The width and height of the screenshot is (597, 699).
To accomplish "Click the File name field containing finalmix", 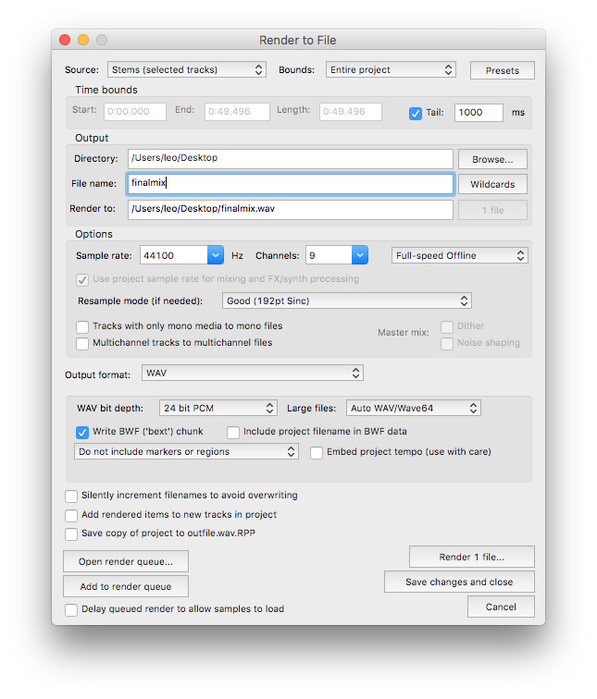I will (290, 184).
